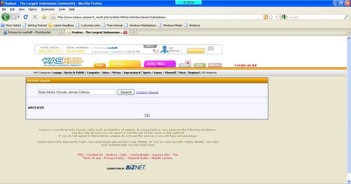Open the Google search engine selector
The image size is (351, 184).
pyautogui.click(x=284, y=17)
